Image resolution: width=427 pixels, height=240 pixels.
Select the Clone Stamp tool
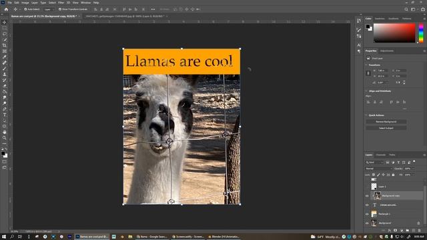[x=5, y=74]
